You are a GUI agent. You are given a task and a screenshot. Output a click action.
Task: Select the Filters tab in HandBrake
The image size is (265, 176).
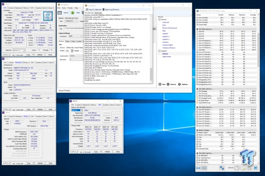click(x=68, y=42)
